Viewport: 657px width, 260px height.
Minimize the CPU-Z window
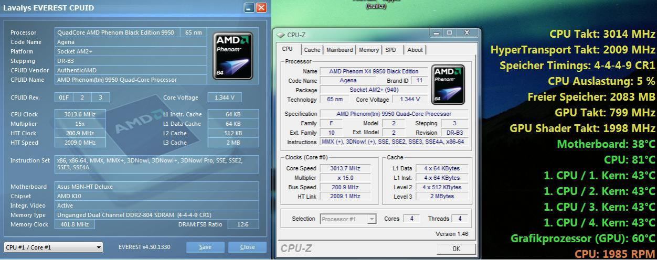(x=436, y=32)
